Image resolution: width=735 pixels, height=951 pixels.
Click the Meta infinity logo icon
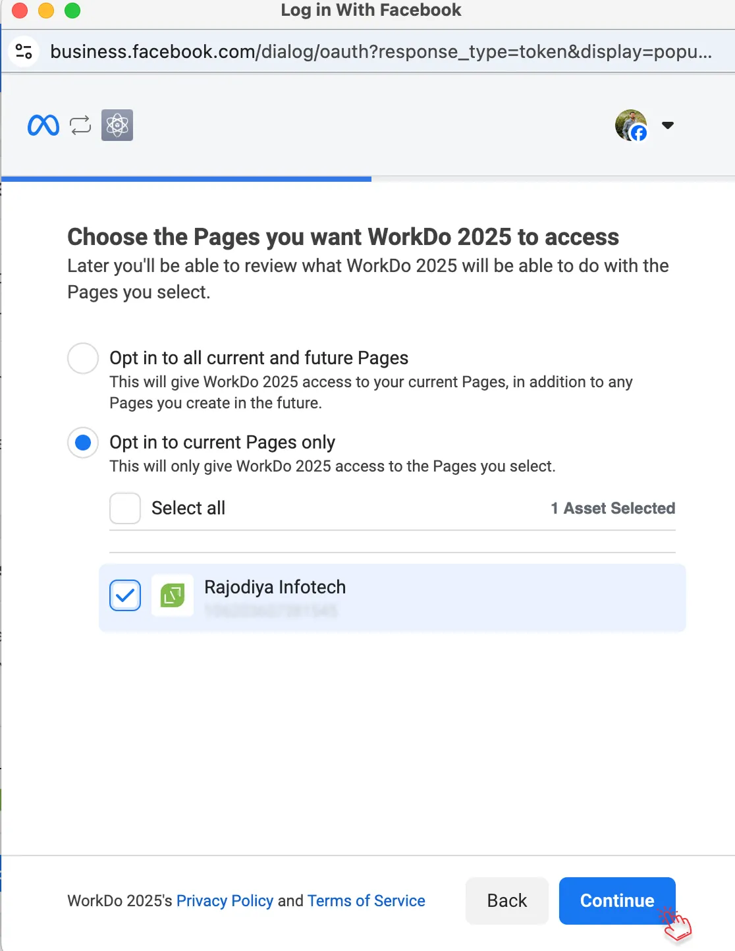coord(43,125)
